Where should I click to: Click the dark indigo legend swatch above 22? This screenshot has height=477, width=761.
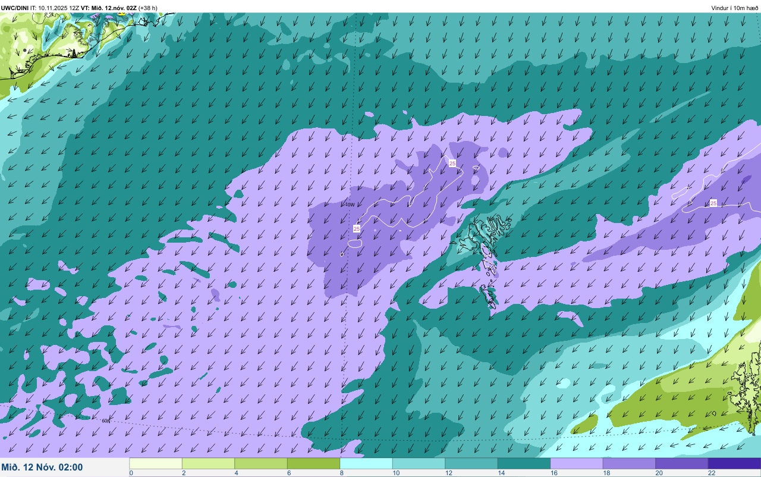[734, 463]
